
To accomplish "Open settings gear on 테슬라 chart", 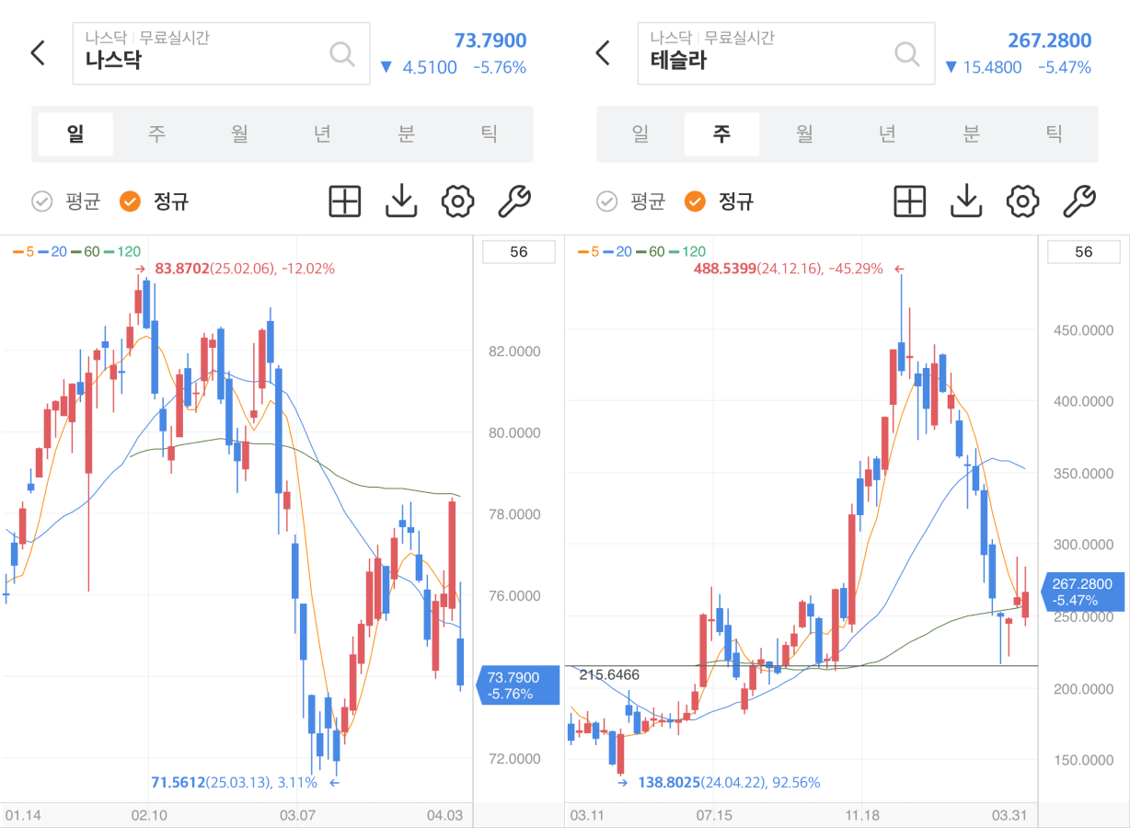I will click(x=1022, y=201).
